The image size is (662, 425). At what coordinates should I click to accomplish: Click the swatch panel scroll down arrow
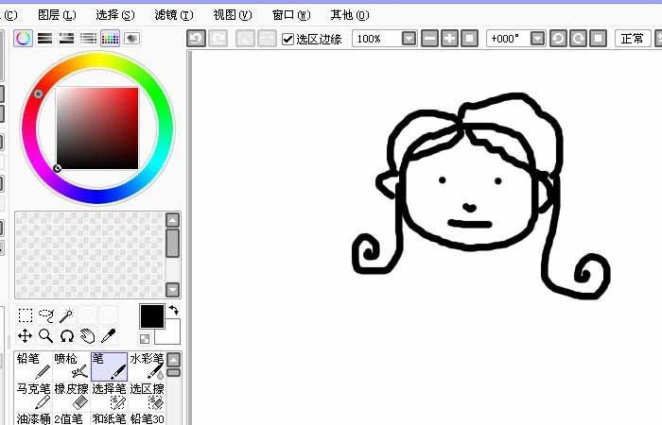tap(173, 290)
